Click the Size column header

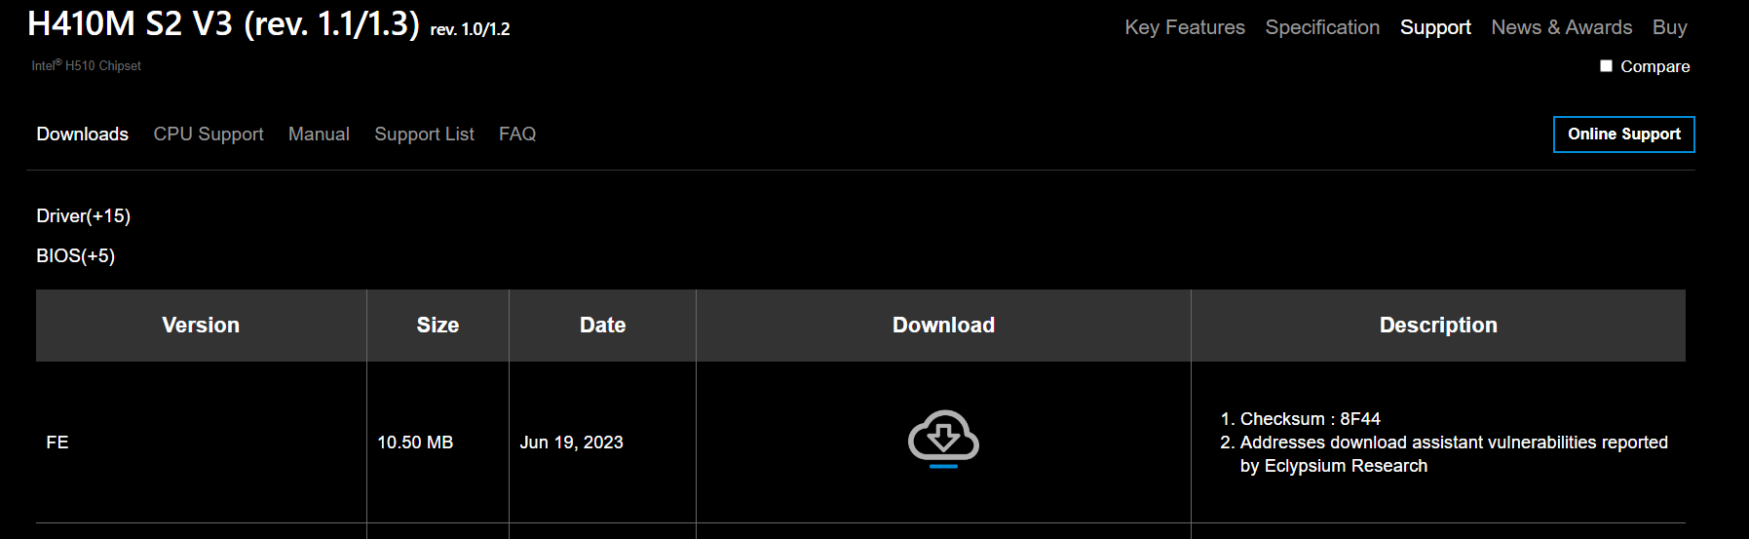(437, 326)
